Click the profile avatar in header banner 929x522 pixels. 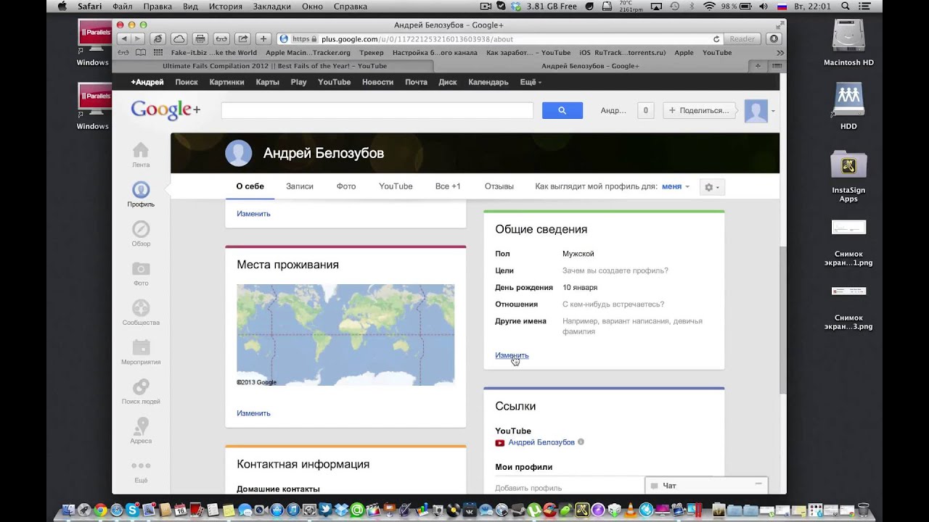[239, 153]
